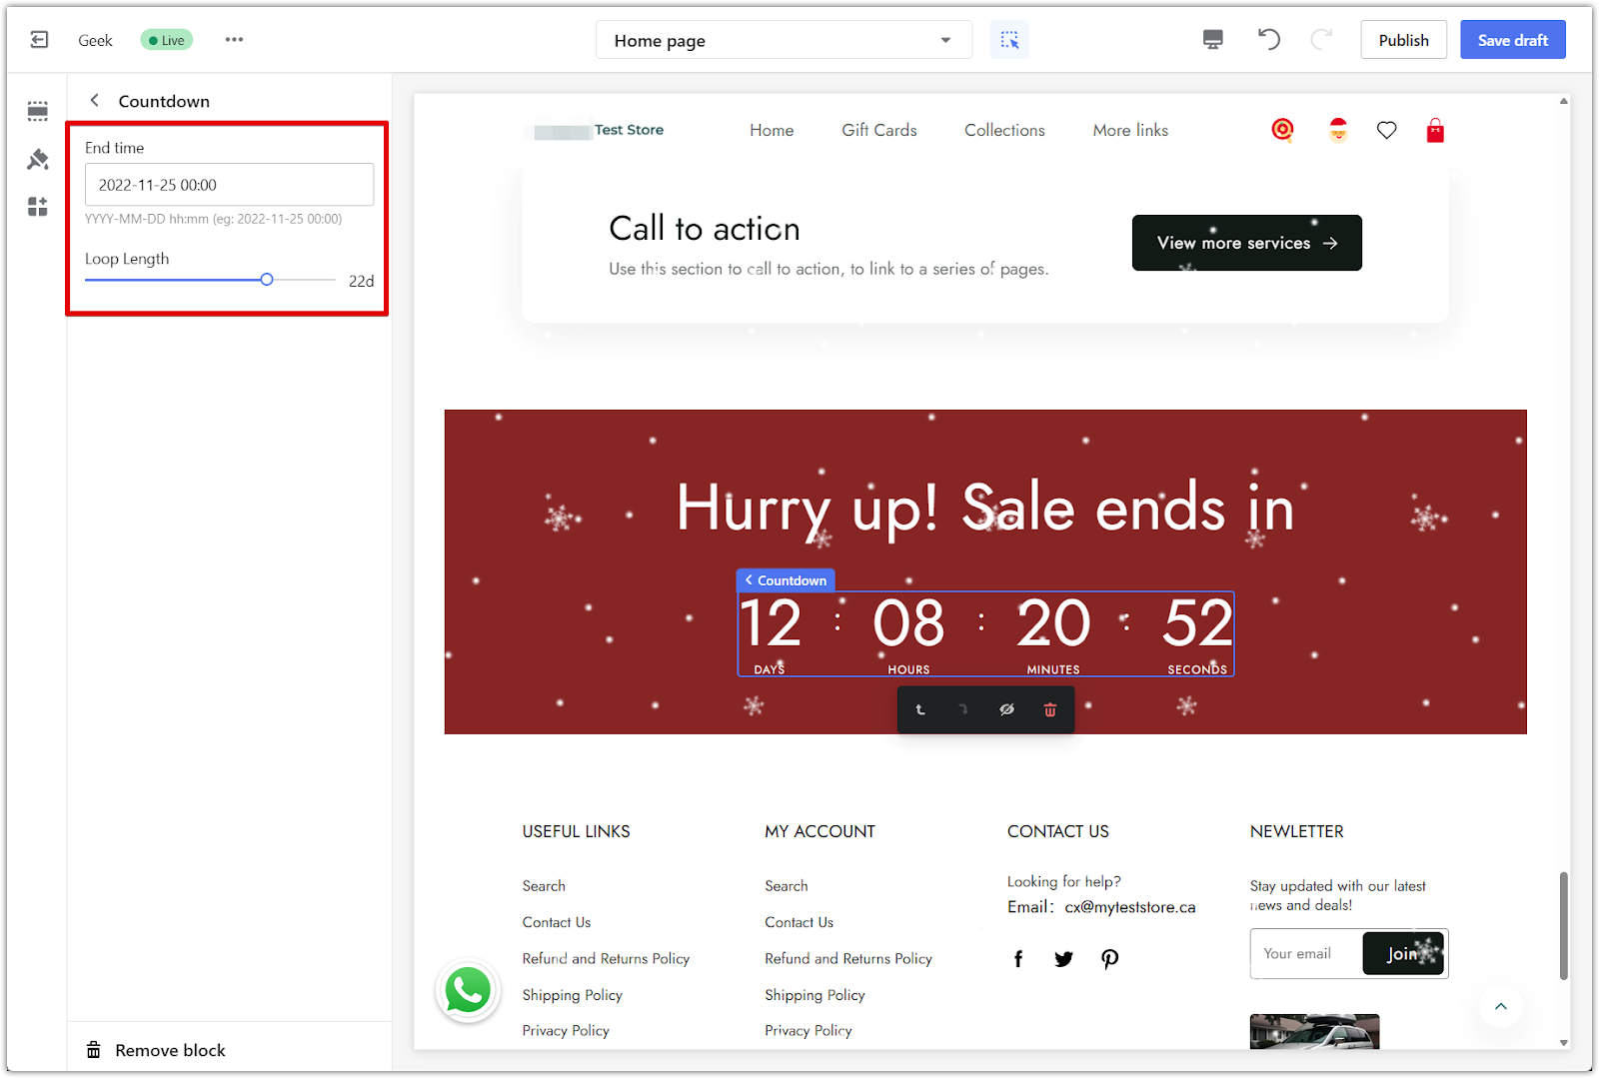
Task: Hide Countdown block with the eye icon
Action: click(1006, 709)
